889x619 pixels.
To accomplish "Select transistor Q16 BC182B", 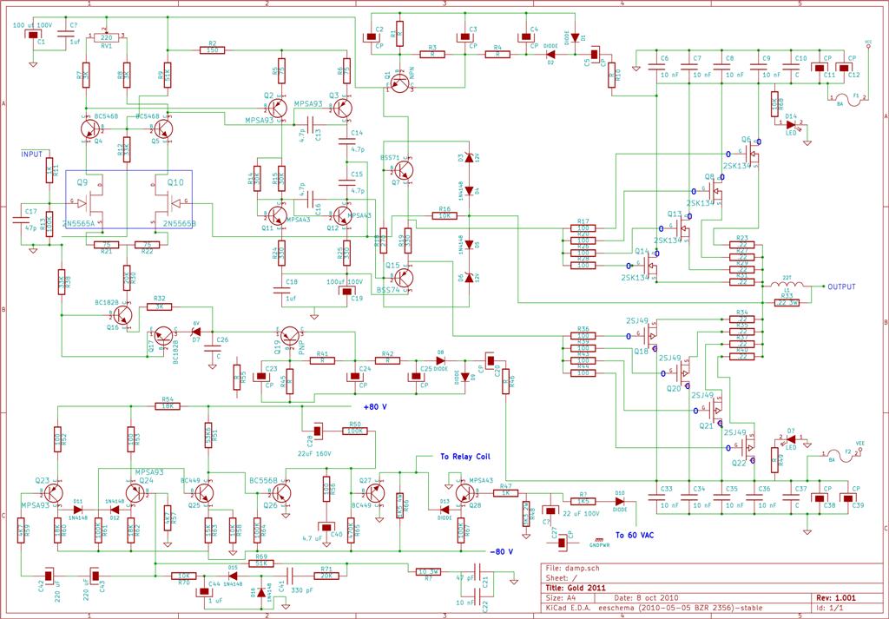I will pos(122,313).
